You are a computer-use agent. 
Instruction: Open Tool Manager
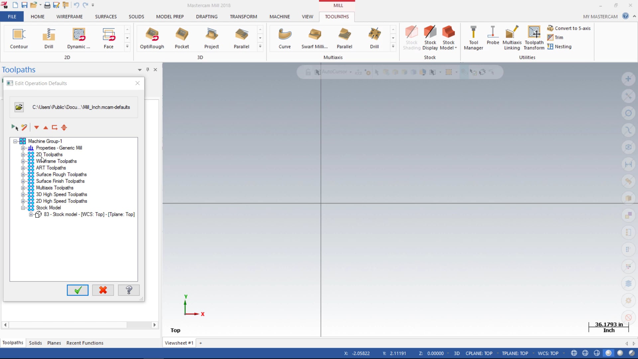pyautogui.click(x=474, y=38)
